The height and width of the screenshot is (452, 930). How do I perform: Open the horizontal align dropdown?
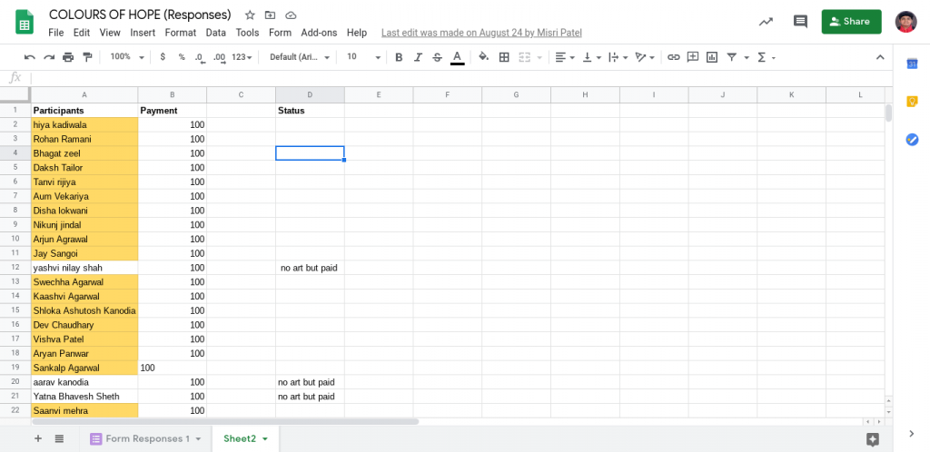pos(565,57)
